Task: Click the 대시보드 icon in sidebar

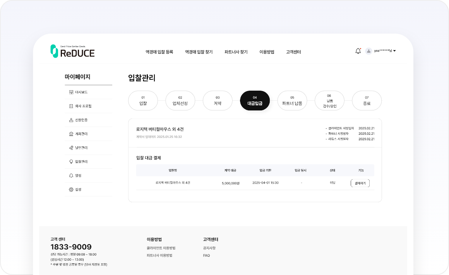Action: [71, 92]
